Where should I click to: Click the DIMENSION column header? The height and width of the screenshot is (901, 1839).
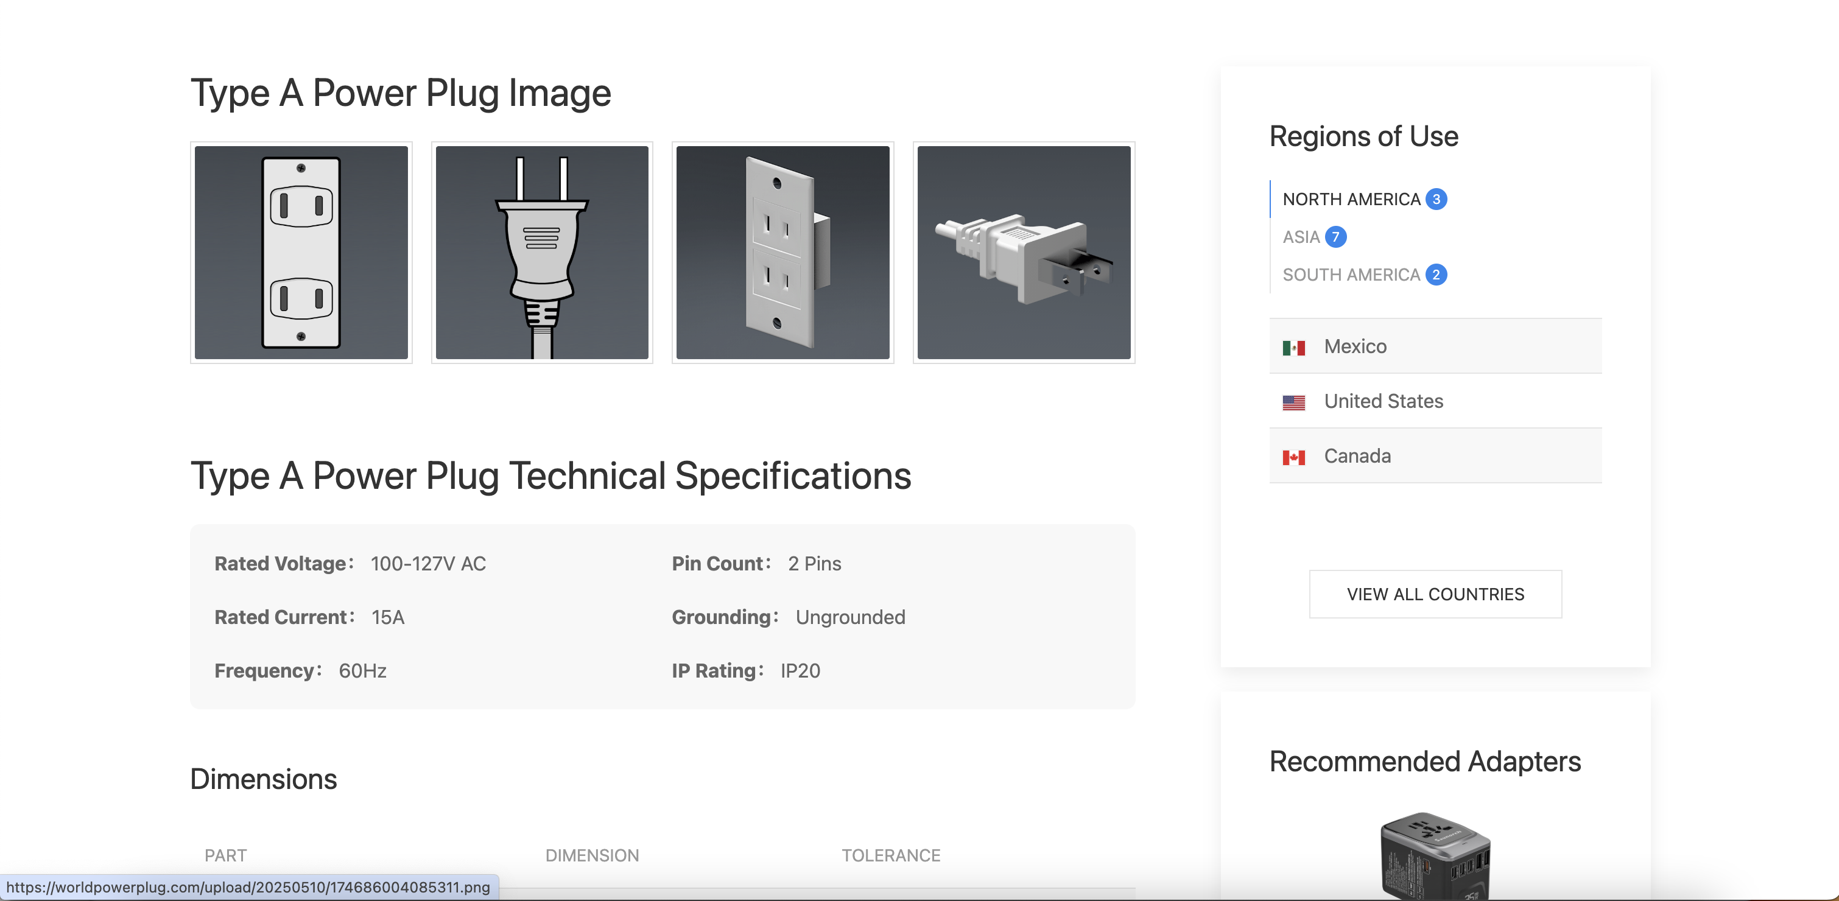(x=592, y=856)
